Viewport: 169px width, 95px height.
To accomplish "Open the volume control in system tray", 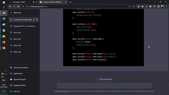I will click(x=2, y=77).
